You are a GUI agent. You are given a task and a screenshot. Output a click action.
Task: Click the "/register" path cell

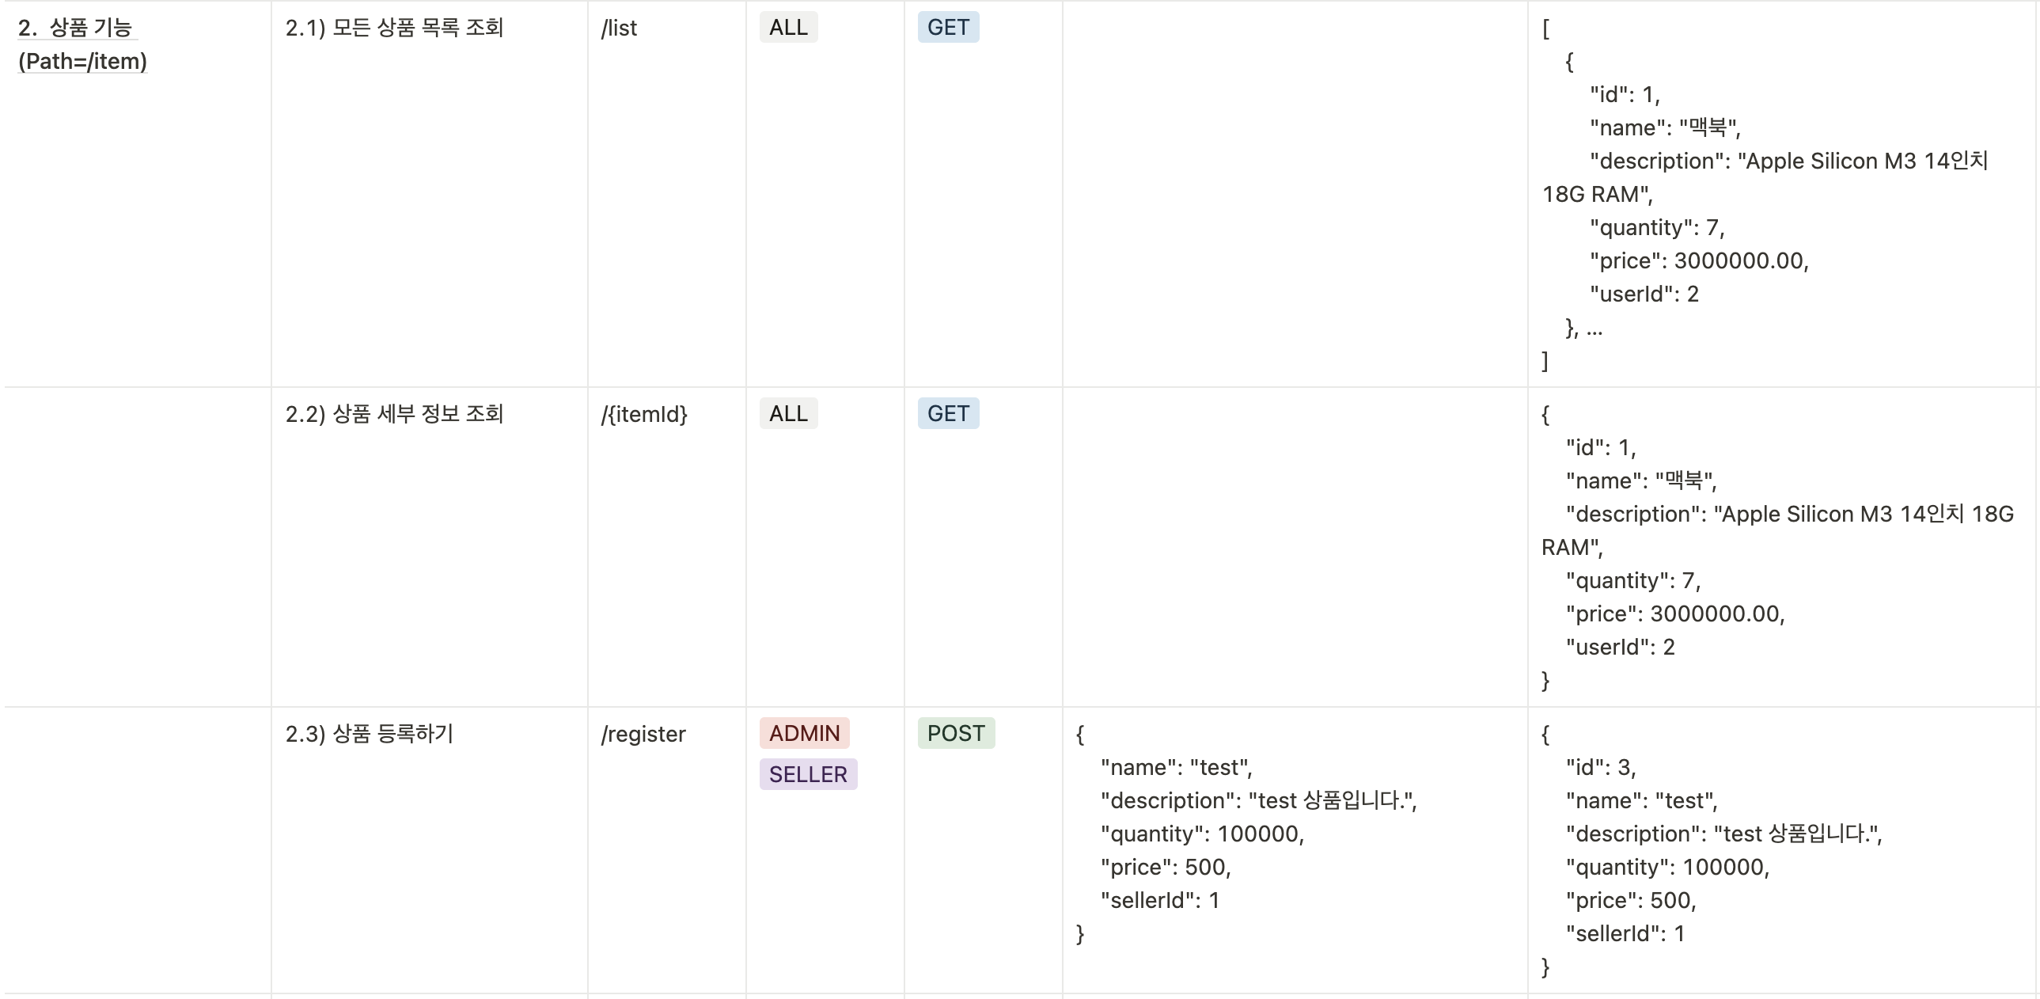point(643,735)
